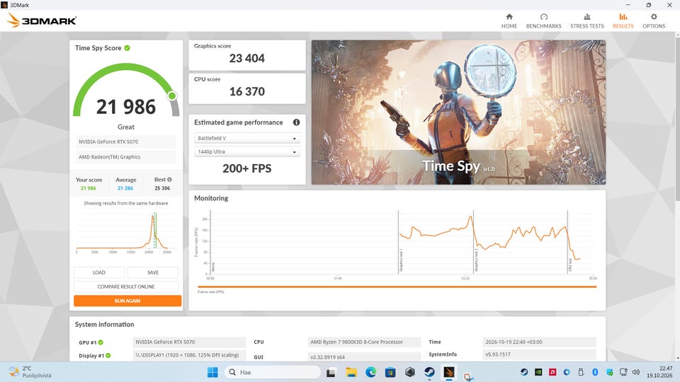Open the OPTIONS tab

coord(654,21)
